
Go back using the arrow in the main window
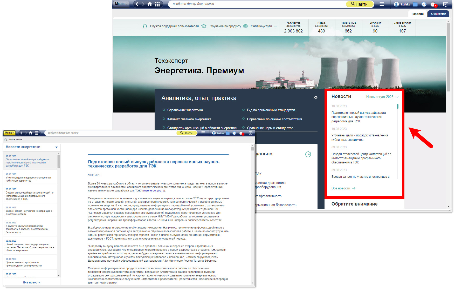pyautogui.click(x=137, y=4)
